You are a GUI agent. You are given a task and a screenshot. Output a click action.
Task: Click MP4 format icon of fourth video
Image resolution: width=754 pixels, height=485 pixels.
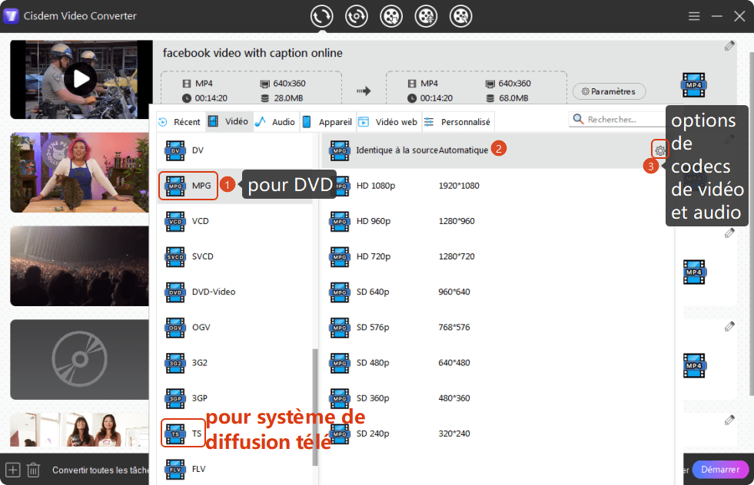pos(694,366)
